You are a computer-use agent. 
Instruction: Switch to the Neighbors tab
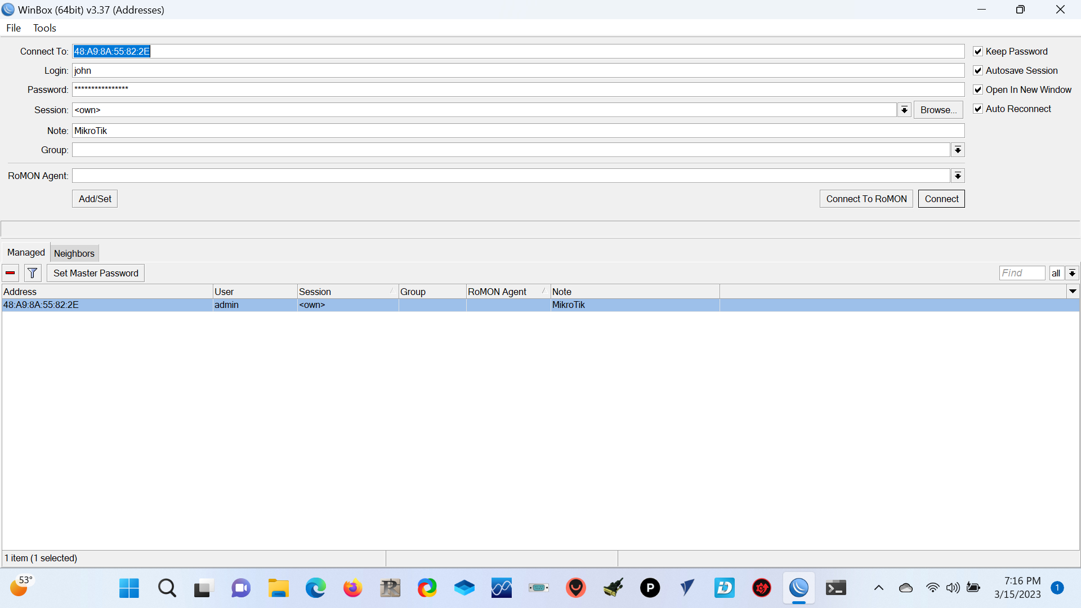pos(74,253)
